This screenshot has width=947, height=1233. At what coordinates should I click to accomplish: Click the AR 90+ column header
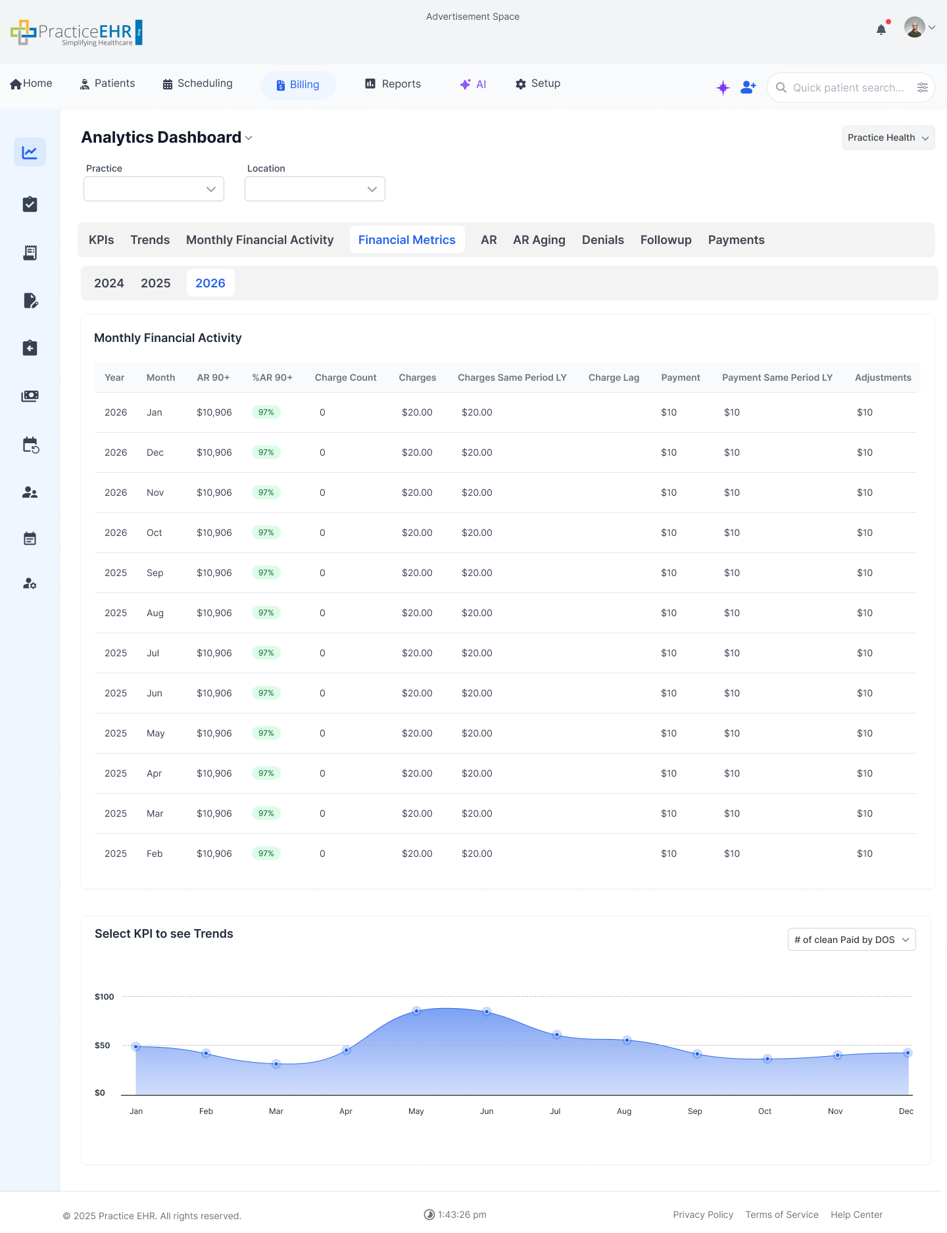tap(213, 377)
